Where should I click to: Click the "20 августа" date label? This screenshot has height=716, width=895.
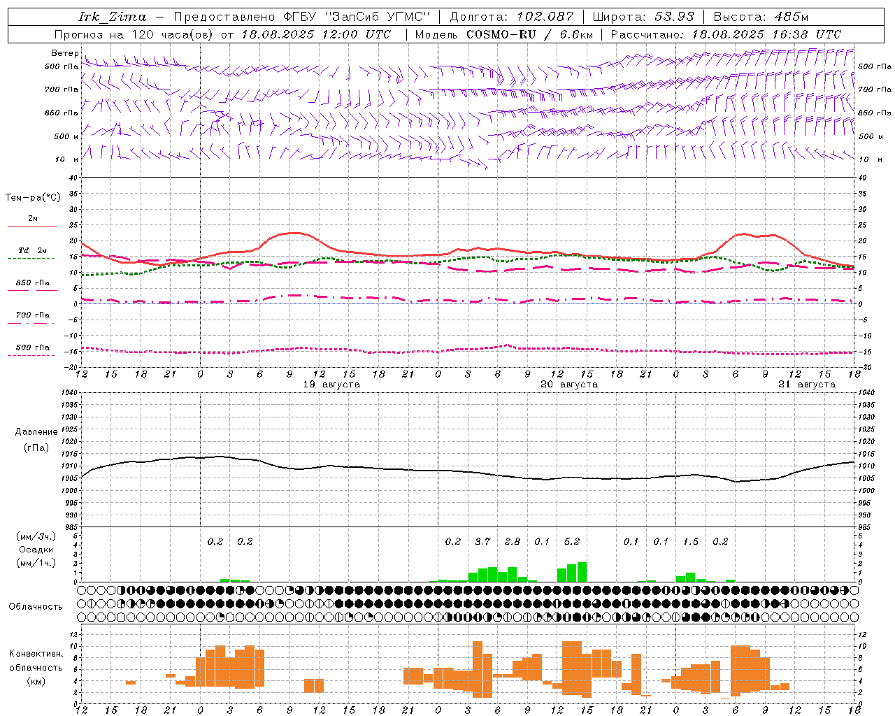click(569, 385)
